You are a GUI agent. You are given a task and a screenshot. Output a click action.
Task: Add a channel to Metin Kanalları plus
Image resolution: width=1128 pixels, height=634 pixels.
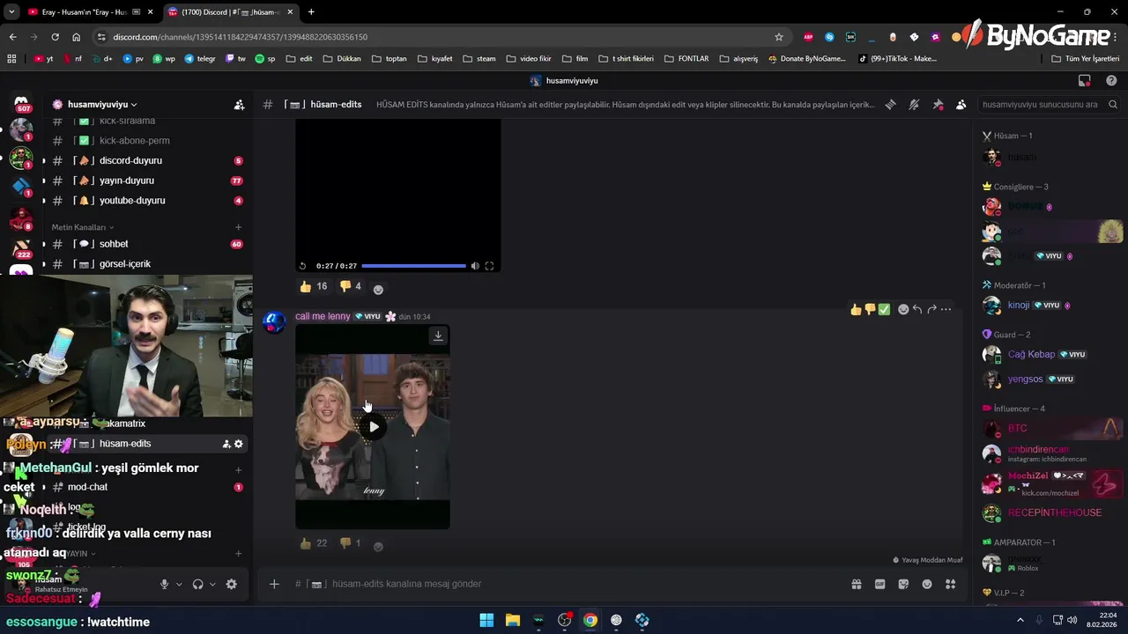tap(238, 227)
